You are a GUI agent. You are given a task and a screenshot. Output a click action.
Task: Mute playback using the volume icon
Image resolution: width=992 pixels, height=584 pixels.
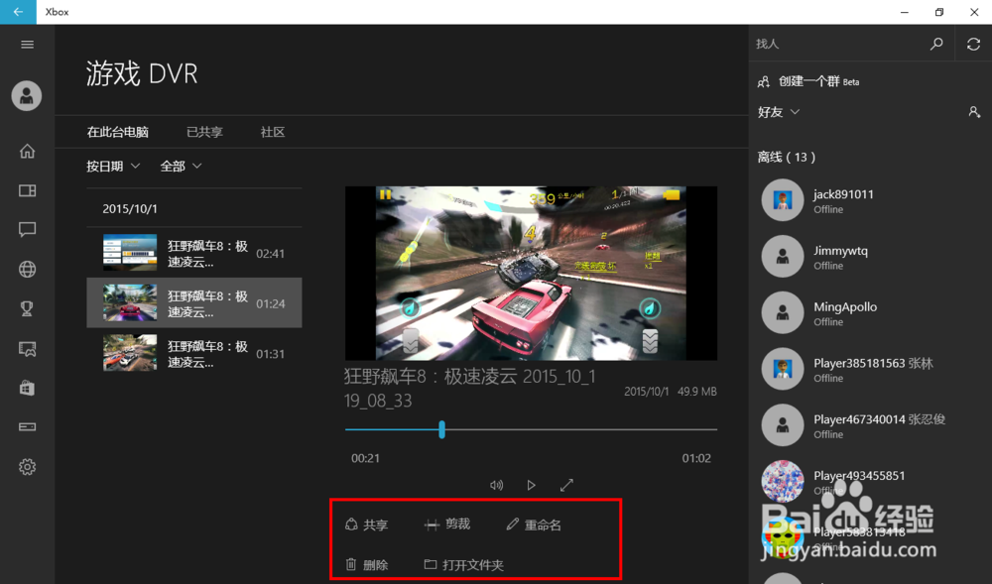(496, 485)
